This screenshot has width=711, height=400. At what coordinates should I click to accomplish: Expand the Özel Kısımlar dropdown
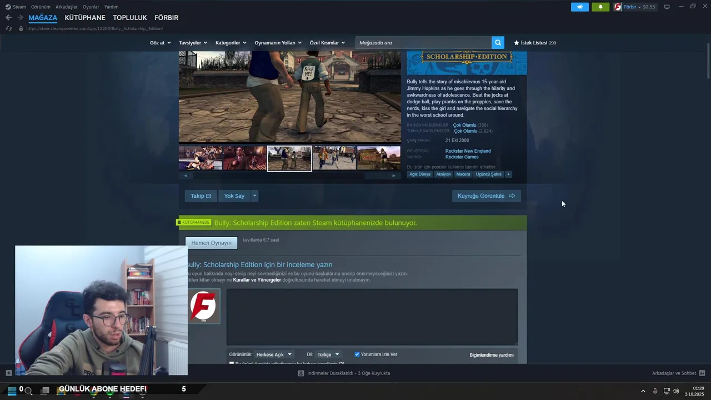(327, 43)
